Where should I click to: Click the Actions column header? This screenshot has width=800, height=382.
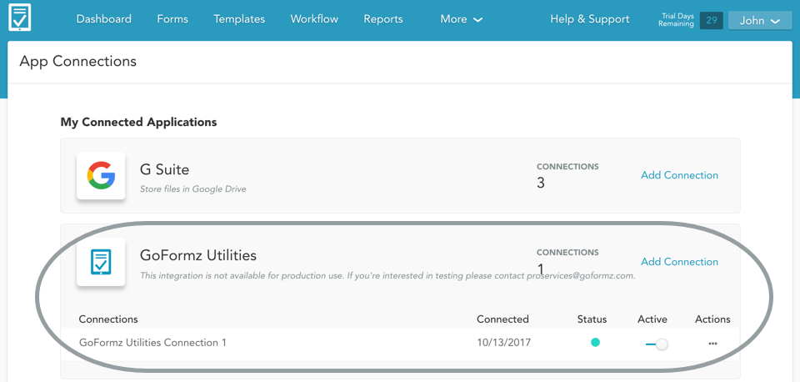pos(712,319)
